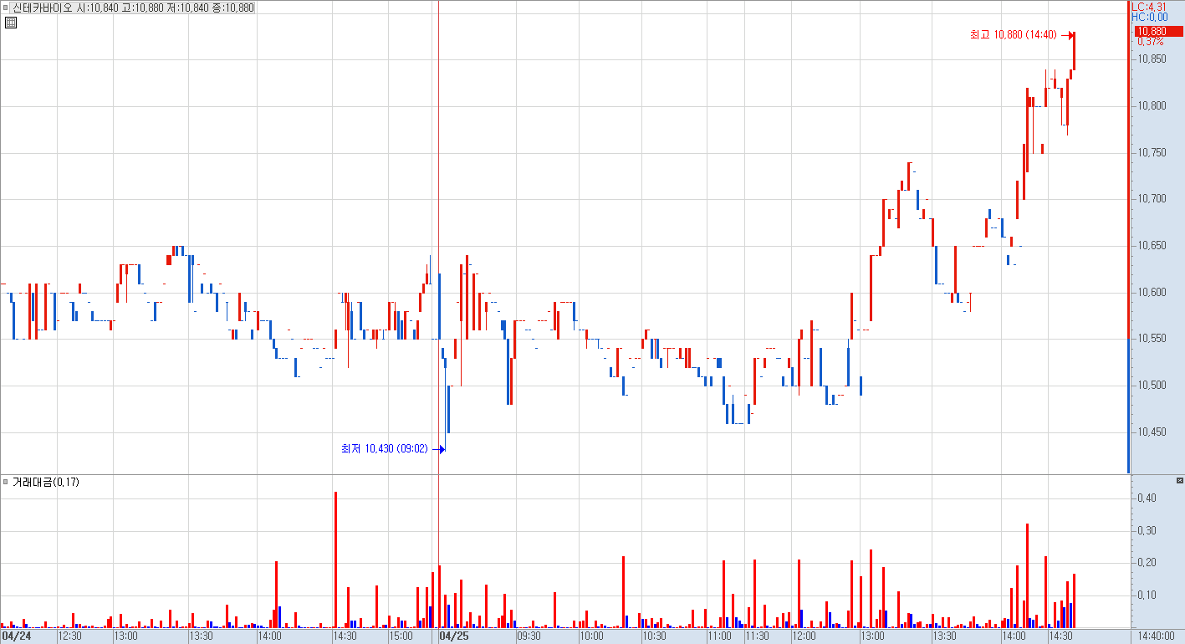Click the HC:0,00 value

tap(1149, 17)
